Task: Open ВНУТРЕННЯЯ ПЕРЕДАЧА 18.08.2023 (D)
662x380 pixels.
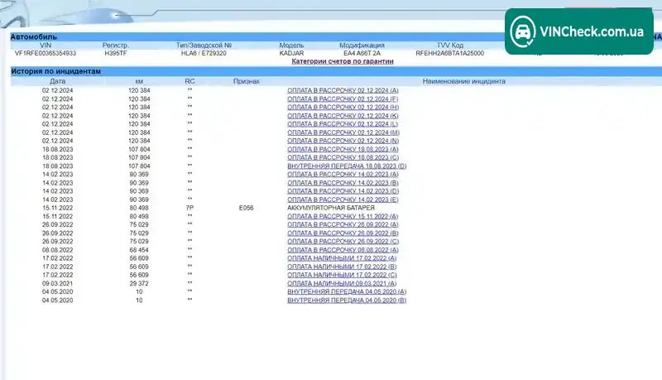Action: pos(347,166)
